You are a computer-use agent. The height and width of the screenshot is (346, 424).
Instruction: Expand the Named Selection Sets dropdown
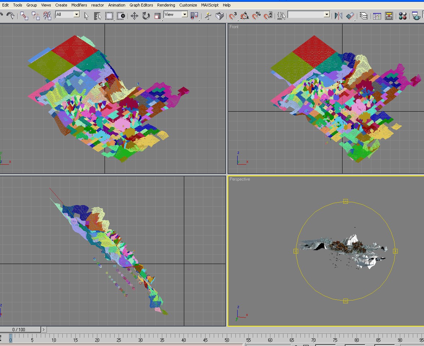click(327, 14)
